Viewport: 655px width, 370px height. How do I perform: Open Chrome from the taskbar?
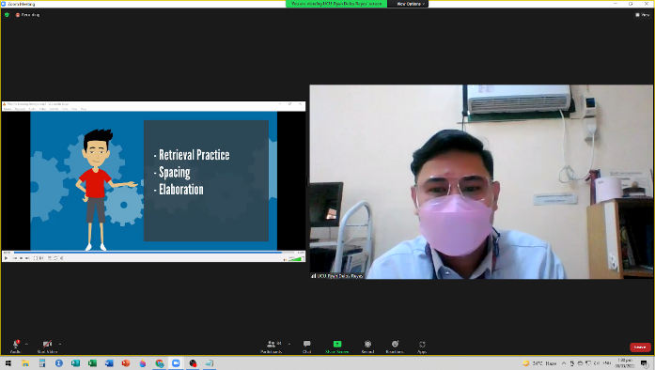click(x=159, y=363)
